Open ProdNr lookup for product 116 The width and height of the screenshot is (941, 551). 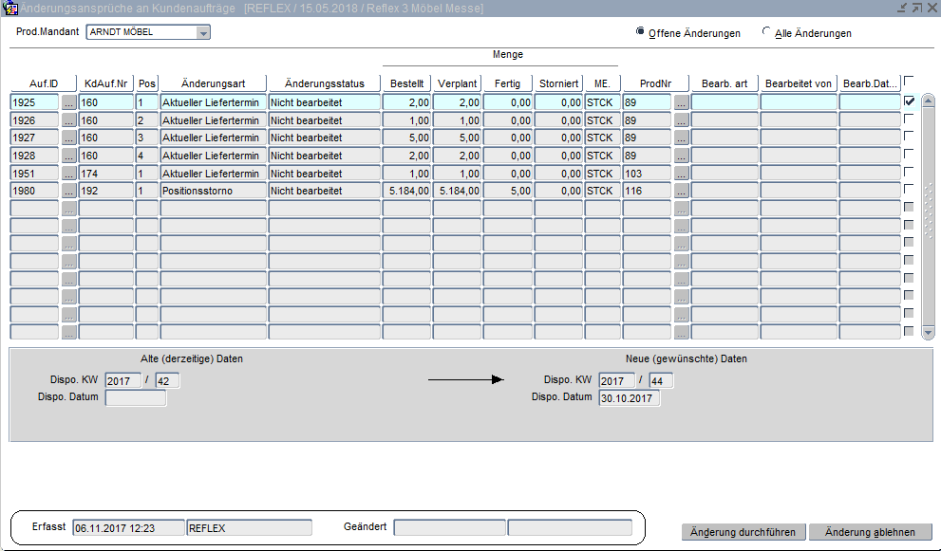681,192
